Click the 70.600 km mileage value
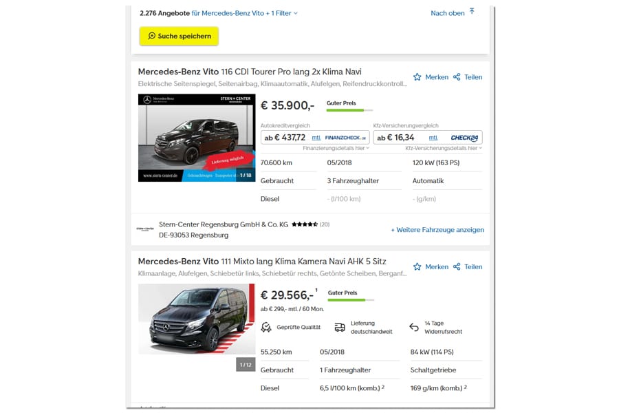This screenshot has width=619, height=413. tap(276, 162)
